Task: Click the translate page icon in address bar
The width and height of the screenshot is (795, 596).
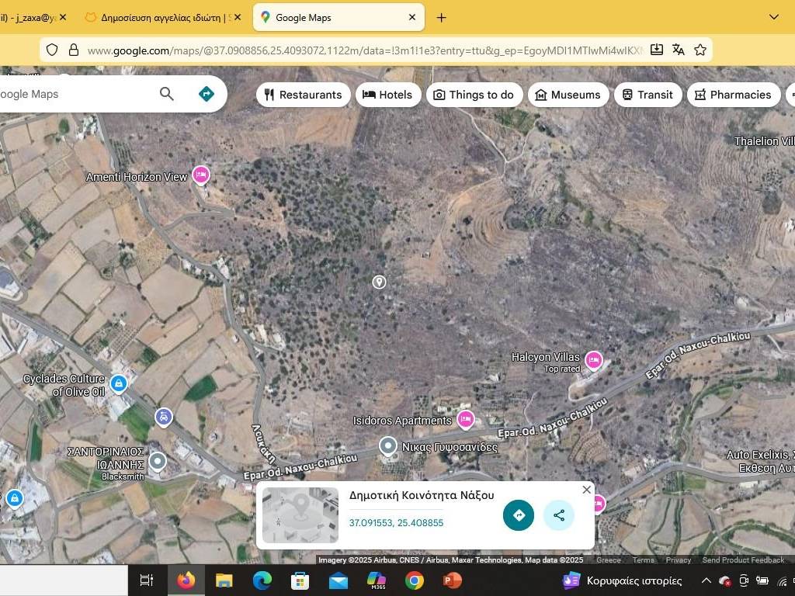Action: pos(679,50)
